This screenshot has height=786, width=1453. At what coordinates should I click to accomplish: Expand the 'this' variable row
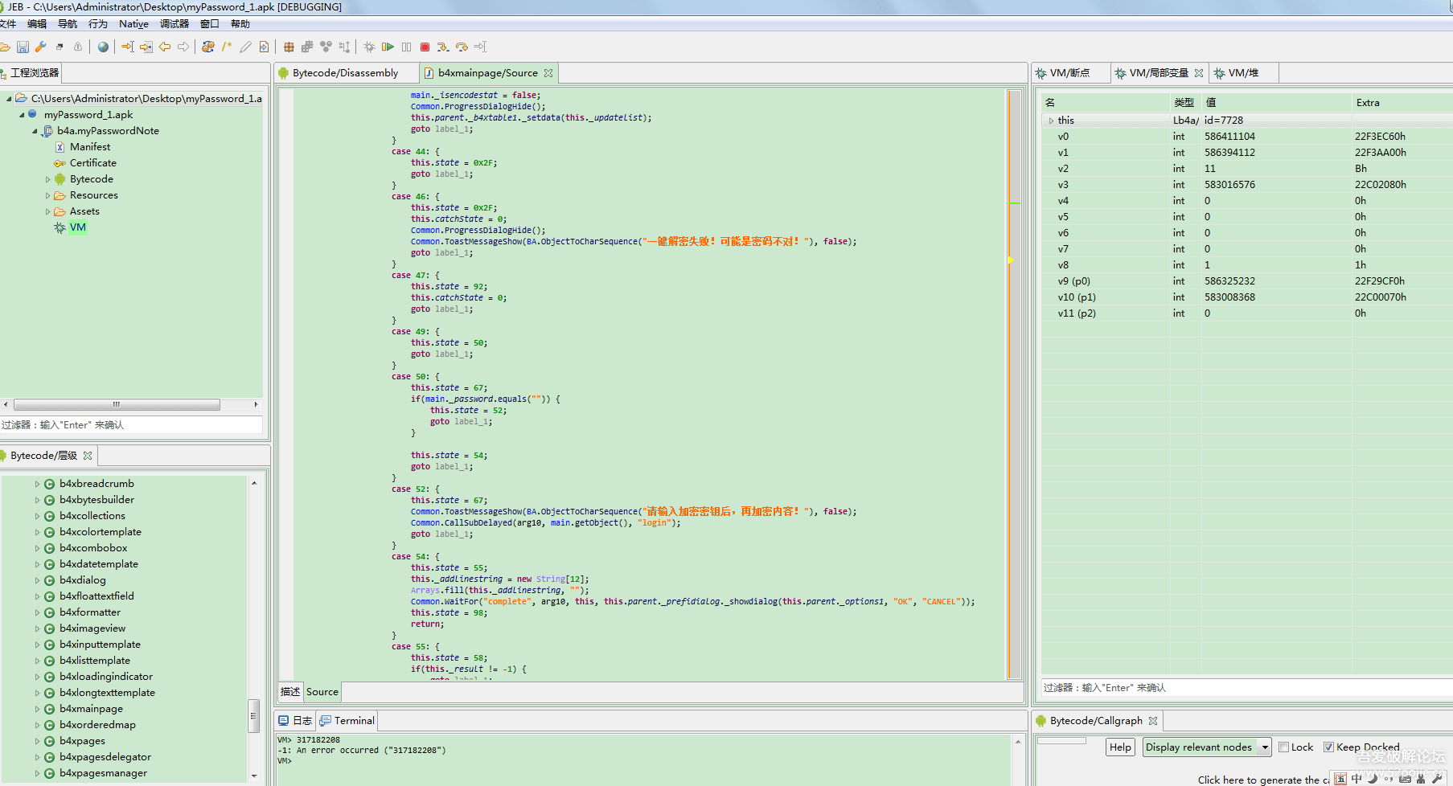click(x=1051, y=121)
